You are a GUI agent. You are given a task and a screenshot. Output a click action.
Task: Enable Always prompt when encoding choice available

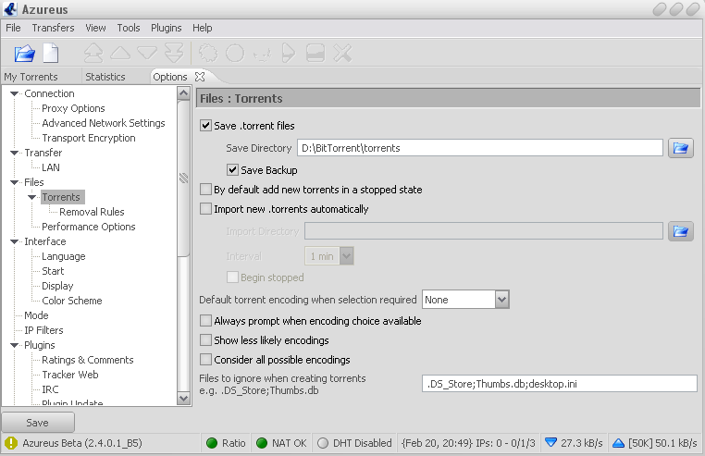pos(205,321)
